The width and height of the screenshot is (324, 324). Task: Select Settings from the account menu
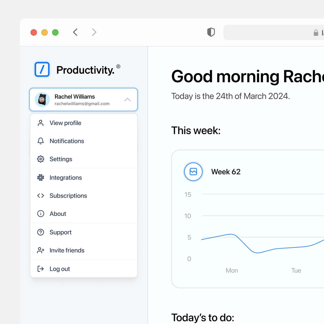[x=84, y=159]
